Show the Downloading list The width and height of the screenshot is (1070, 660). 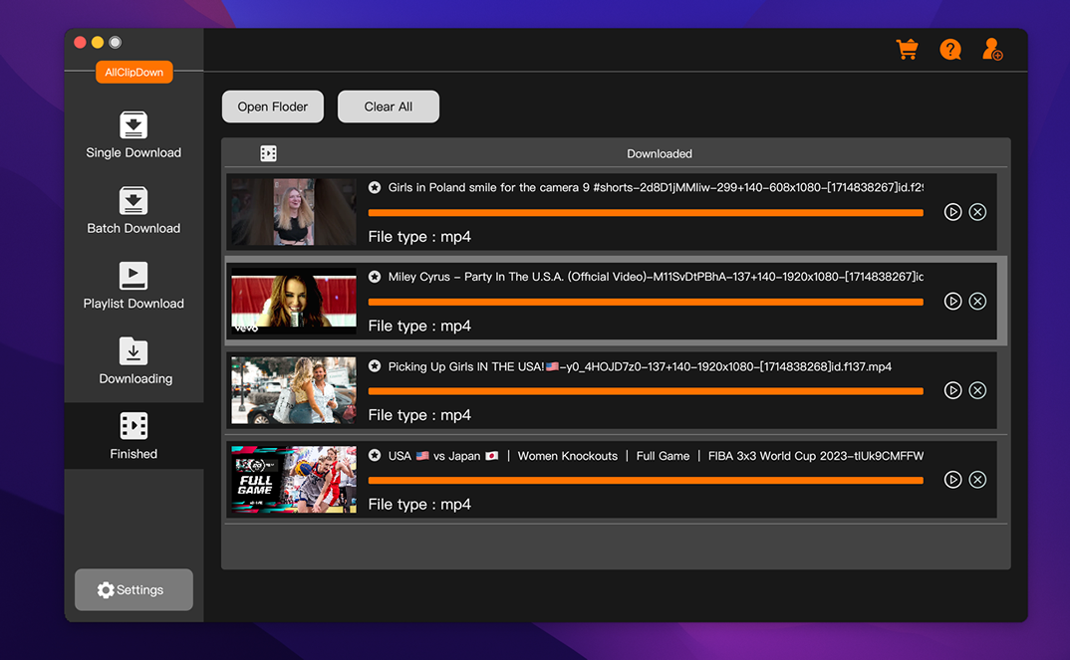[x=134, y=361]
